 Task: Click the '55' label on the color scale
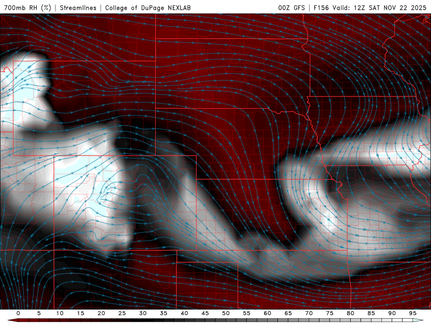[247, 313]
